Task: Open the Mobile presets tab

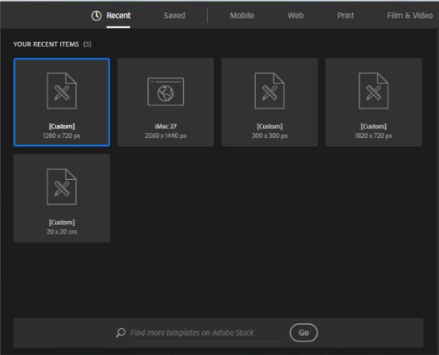Action: click(242, 16)
